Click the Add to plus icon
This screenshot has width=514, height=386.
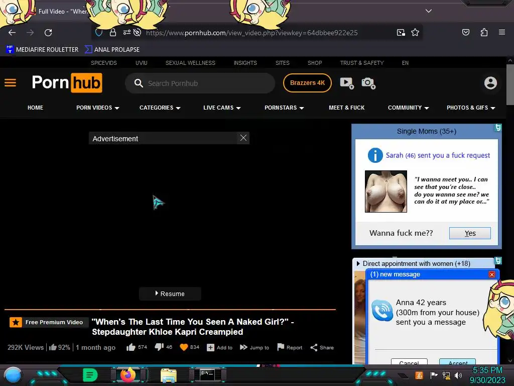click(210, 347)
